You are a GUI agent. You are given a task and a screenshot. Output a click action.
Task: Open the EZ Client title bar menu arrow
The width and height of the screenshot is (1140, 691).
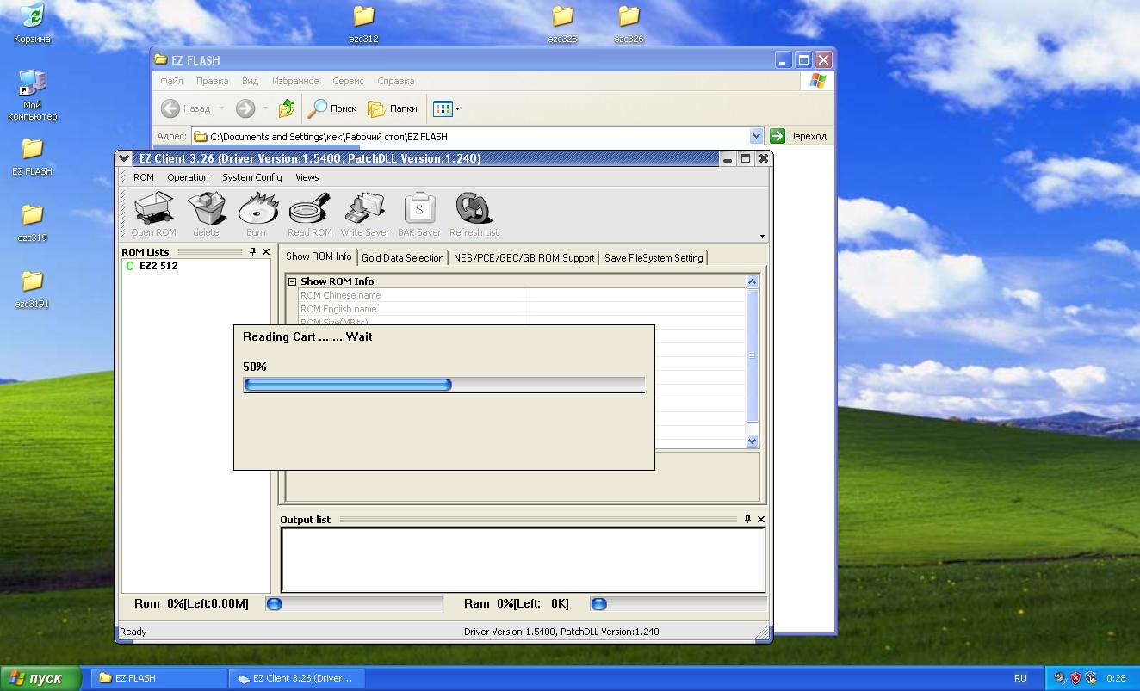(125, 158)
